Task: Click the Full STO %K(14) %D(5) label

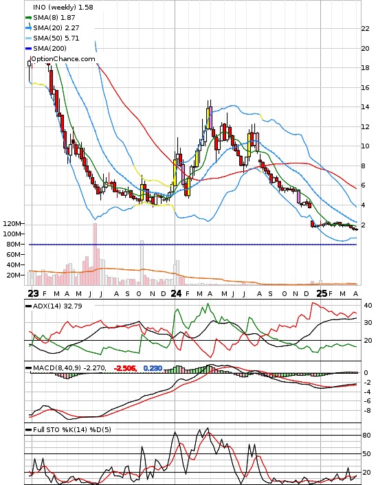Action: [x=71, y=429]
